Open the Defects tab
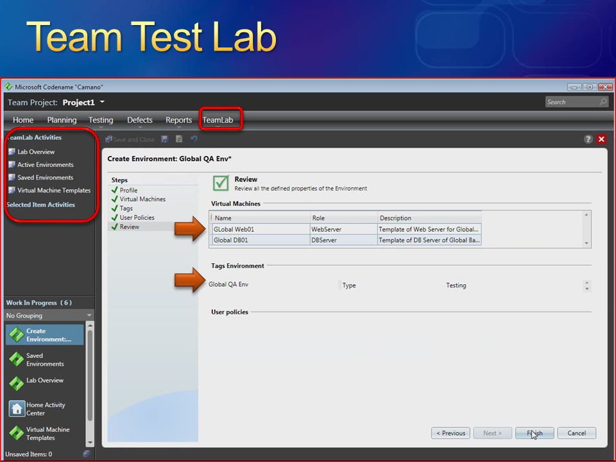Image resolution: width=616 pixels, height=462 pixels. pos(139,120)
